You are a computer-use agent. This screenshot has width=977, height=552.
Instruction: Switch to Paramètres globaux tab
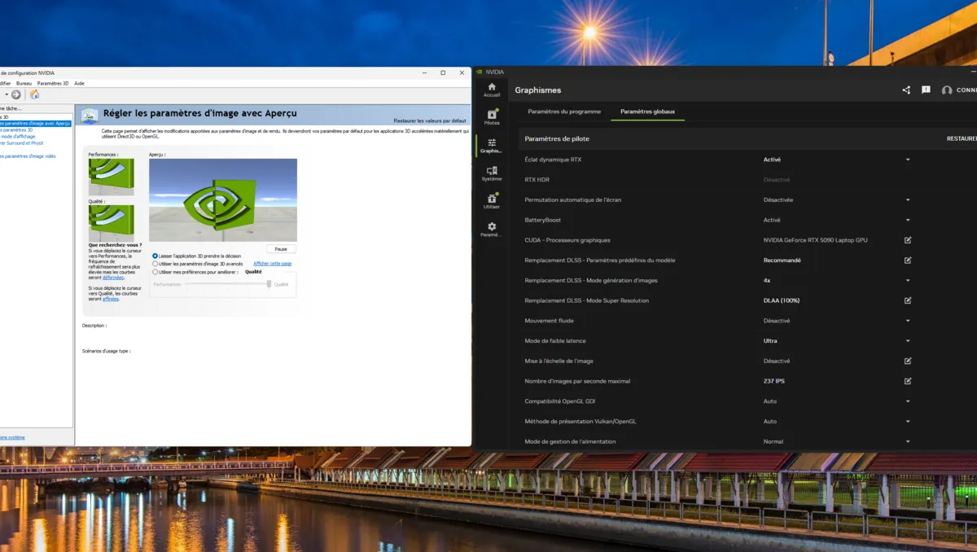coord(647,112)
